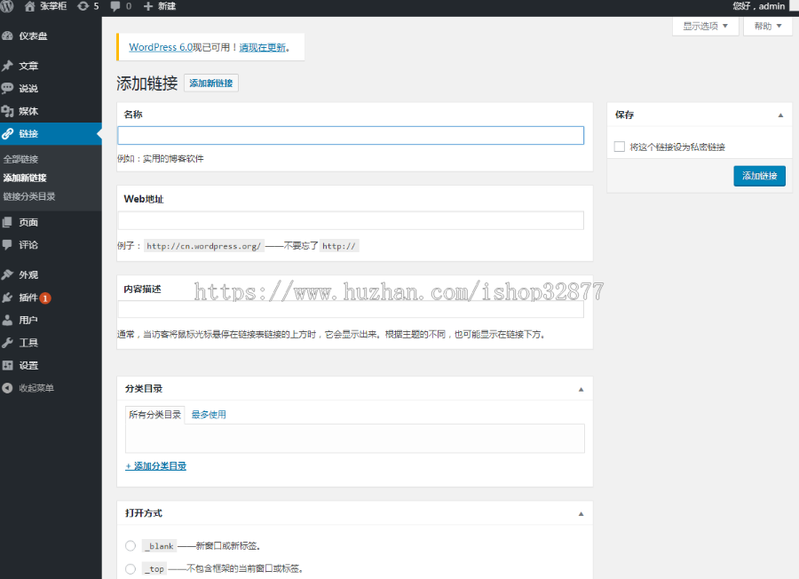Click the 工具 wrench icon
799x579 pixels.
[7, 343]
